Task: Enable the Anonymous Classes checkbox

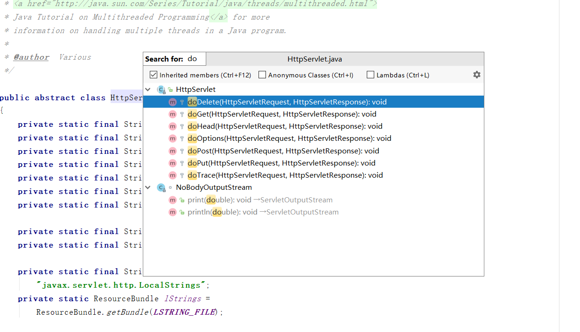Action: pos(262,75)
